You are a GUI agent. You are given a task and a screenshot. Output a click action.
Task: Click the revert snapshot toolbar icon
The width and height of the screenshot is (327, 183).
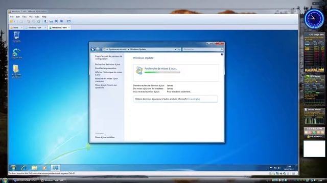click(34, 21)
